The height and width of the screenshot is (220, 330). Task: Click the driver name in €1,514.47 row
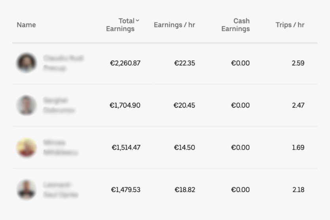(61, 148)
